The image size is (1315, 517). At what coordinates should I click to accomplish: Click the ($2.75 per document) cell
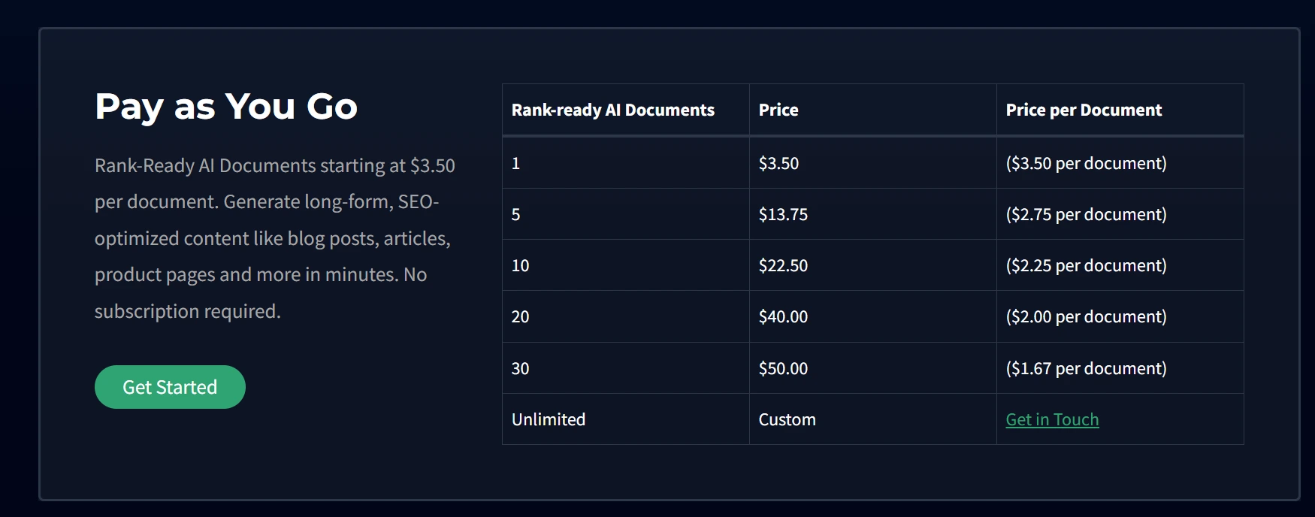coord(1120,214)
